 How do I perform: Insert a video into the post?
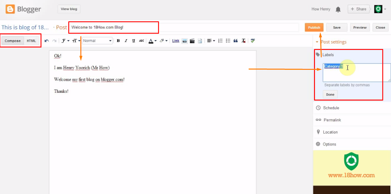pyautogui.click(x=192, y=41)
